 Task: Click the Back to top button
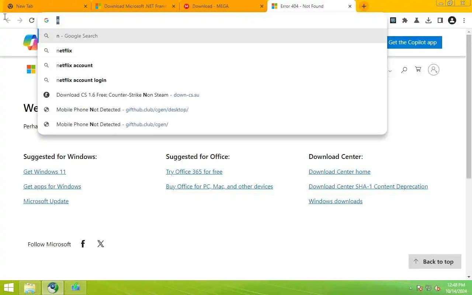point(435,261)
